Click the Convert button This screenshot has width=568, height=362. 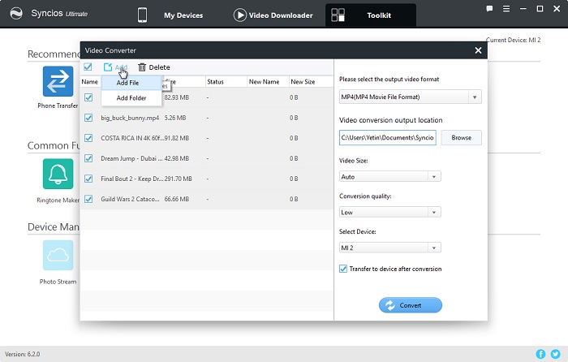pos(411,305)
